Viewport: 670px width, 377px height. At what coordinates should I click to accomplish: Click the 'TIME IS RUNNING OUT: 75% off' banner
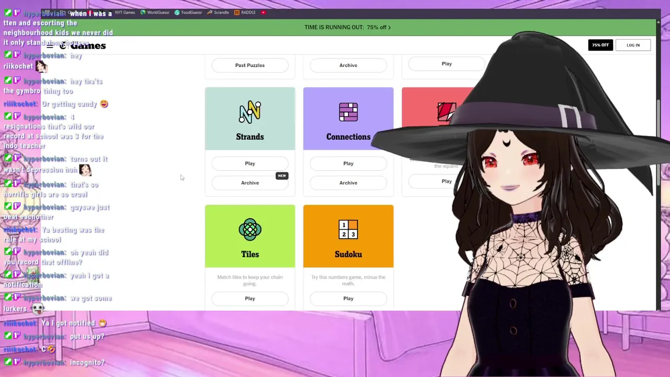pos(348,27)
